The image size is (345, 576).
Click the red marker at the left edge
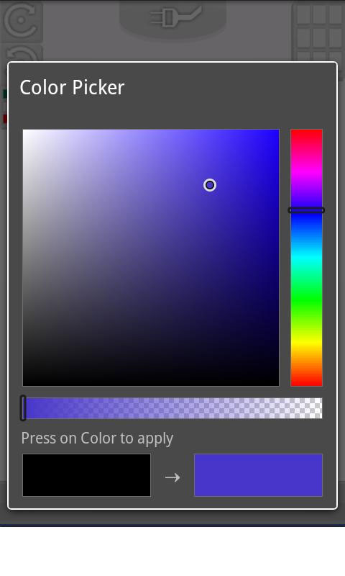tap(5, 119)
